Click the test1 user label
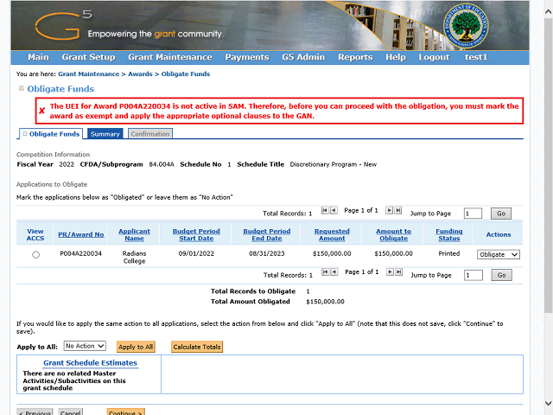 coord(476,57)
